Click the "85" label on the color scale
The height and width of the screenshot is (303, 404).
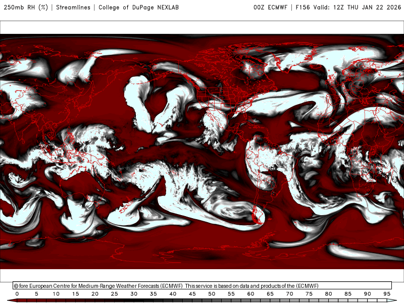pyautogui.click(x=348, y=294)
